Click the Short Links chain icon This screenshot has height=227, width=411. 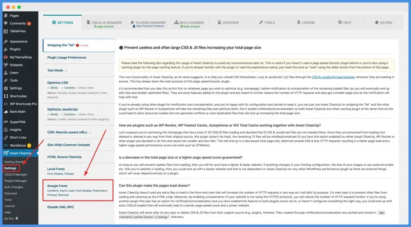[x=6, y=138]
